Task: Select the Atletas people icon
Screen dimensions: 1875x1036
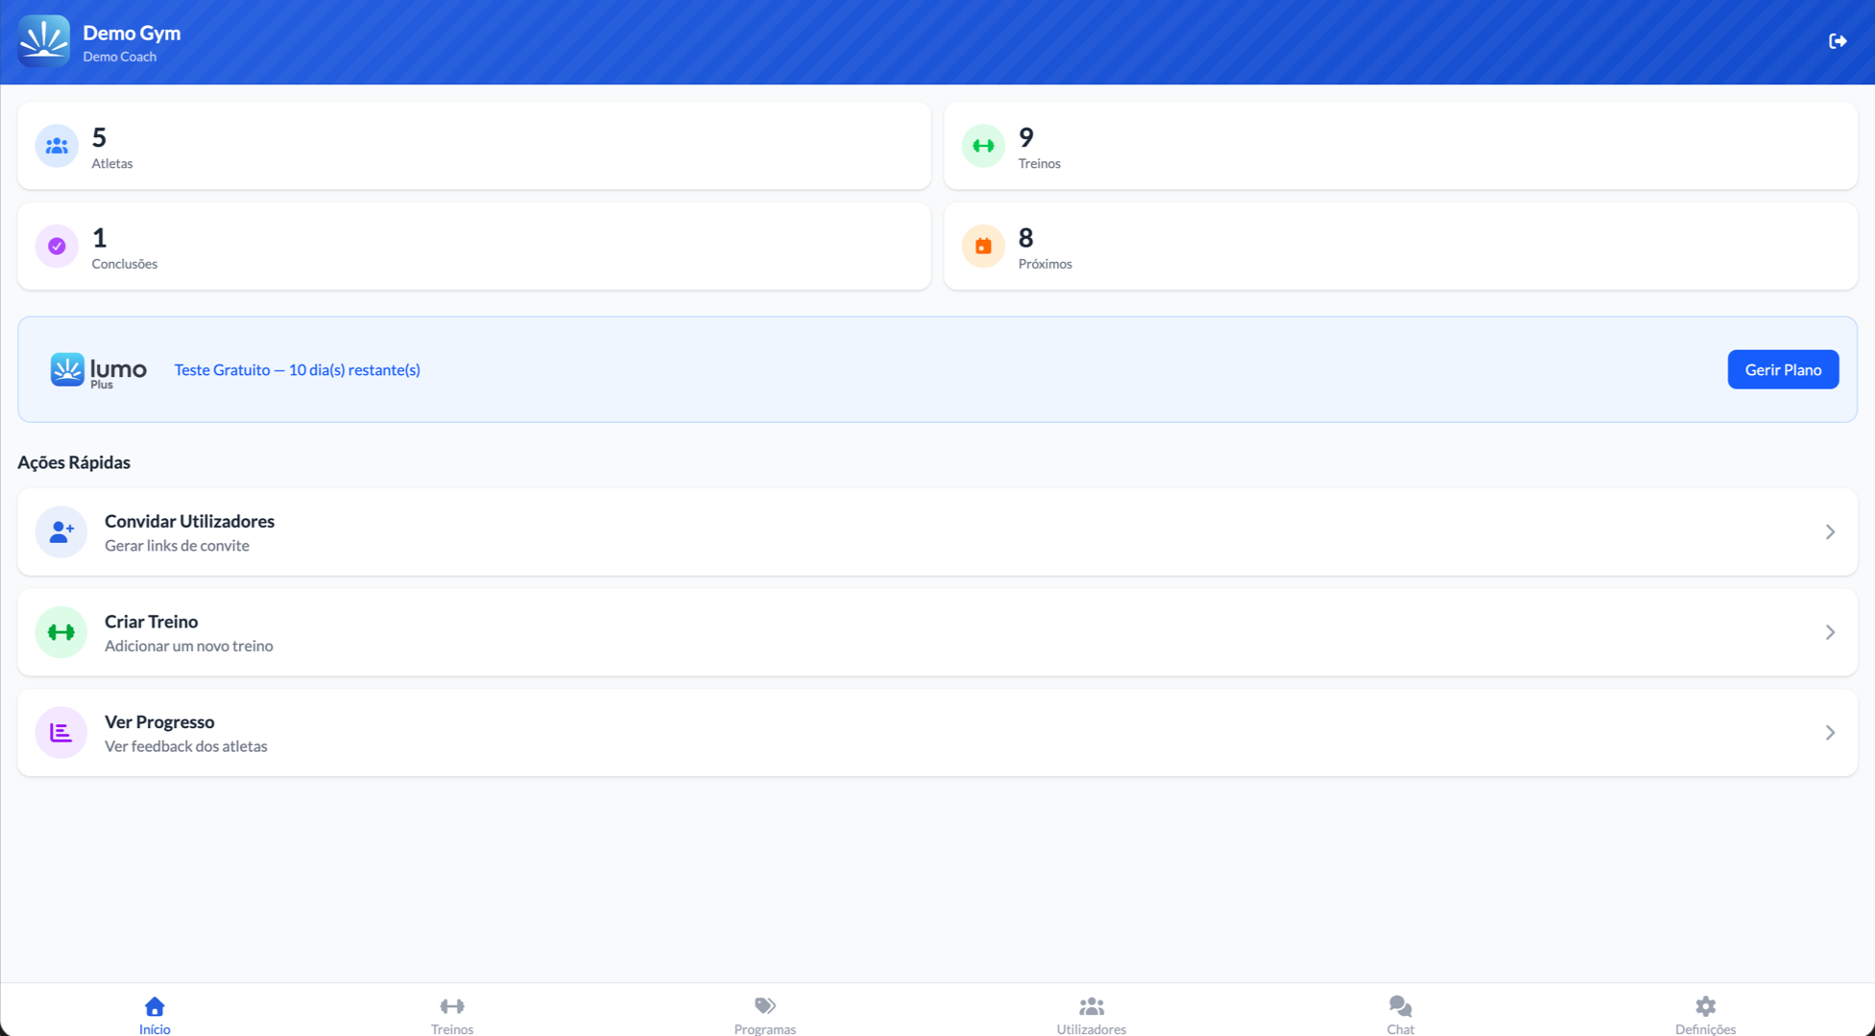Action: click(x=56, y=145)
